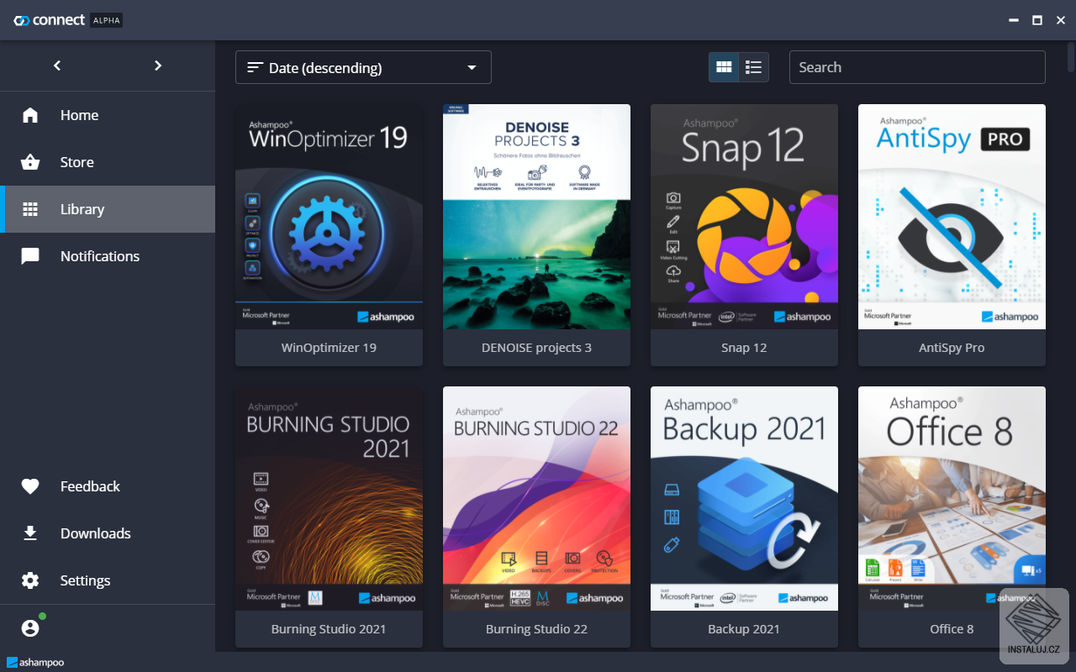The width and height of the screenshot is (1076, 672).
Task: Click the Snap 12 title label
Action: coord(744,348)
